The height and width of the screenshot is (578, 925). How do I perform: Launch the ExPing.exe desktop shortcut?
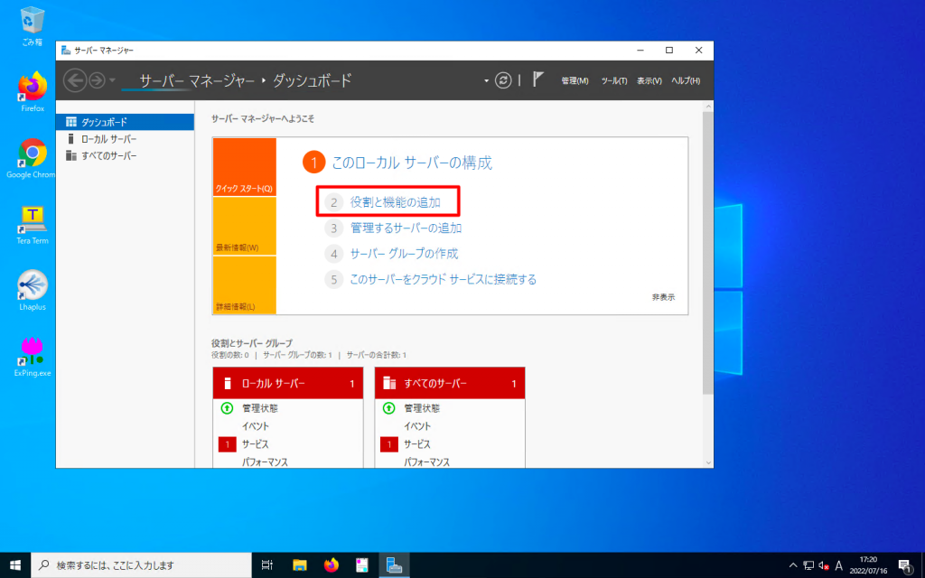coord(31,352)
